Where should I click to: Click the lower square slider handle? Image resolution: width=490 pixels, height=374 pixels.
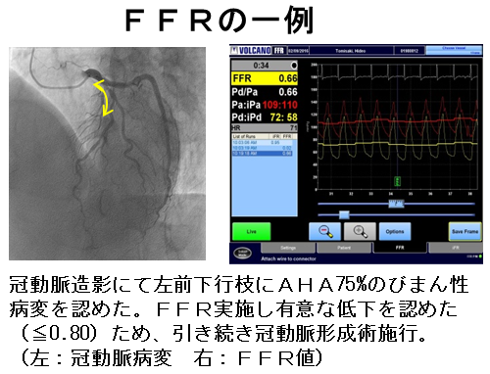coord(344,214)
